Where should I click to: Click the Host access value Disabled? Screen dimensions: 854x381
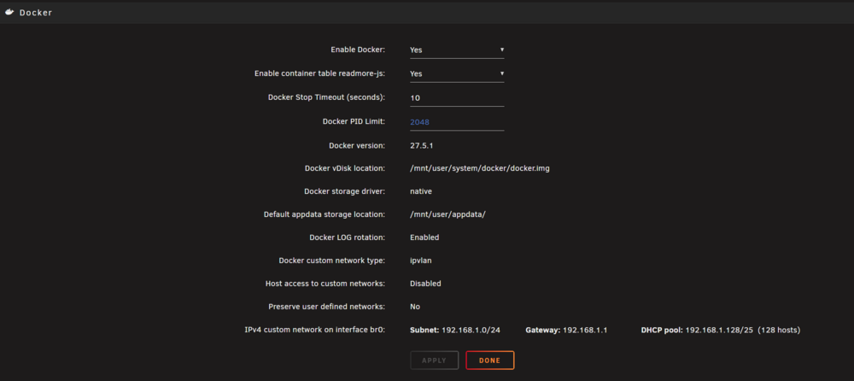click(x=425, y=284)
